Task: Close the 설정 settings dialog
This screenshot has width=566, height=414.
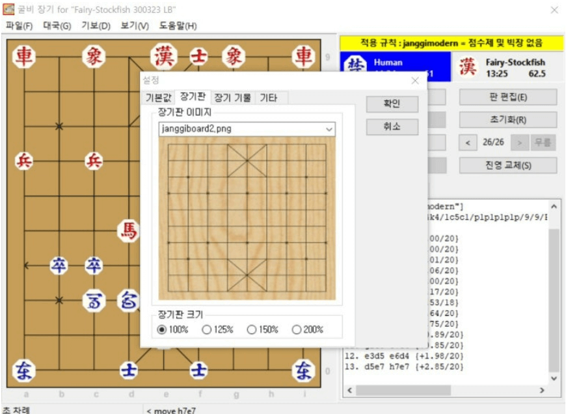Action: coord(415,81)
